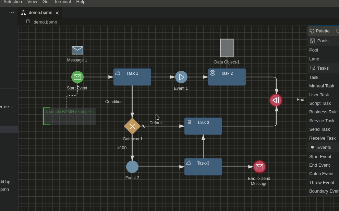Viewport: 339px width, 211px height.
Task: Select the Event 2 circle in diagram
Action: pyautogui.click(x=132, y=167)
